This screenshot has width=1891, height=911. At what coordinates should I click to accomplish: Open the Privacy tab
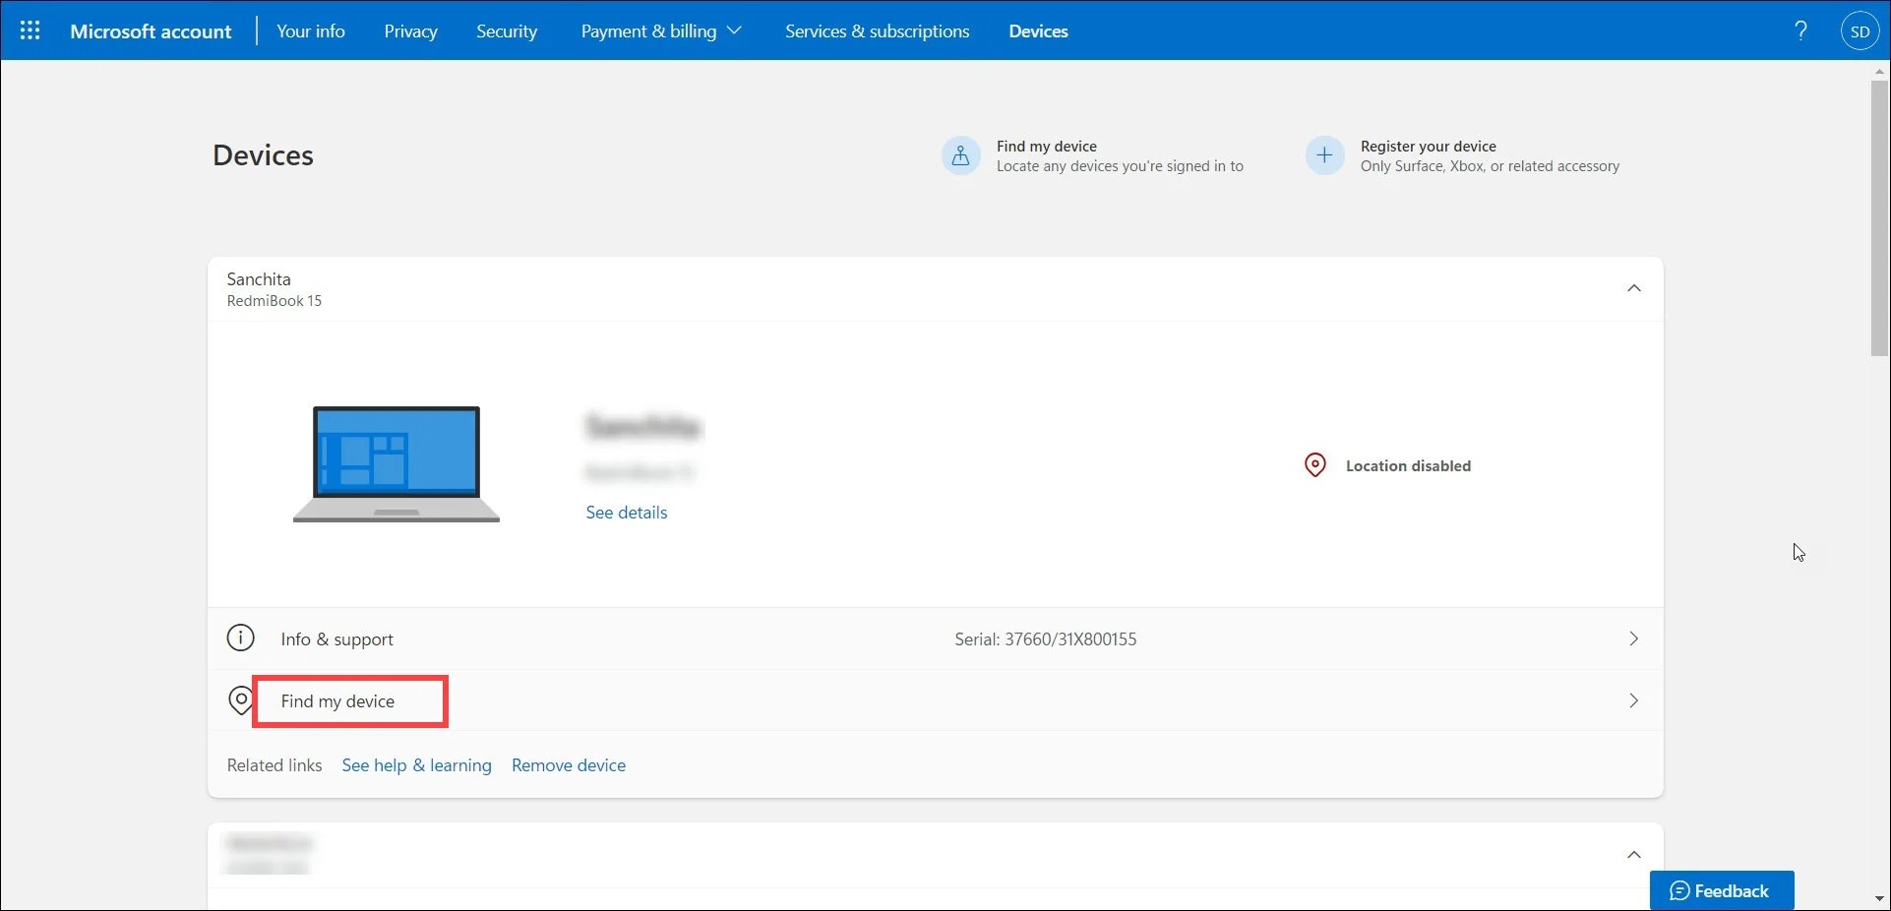point(410,31)
